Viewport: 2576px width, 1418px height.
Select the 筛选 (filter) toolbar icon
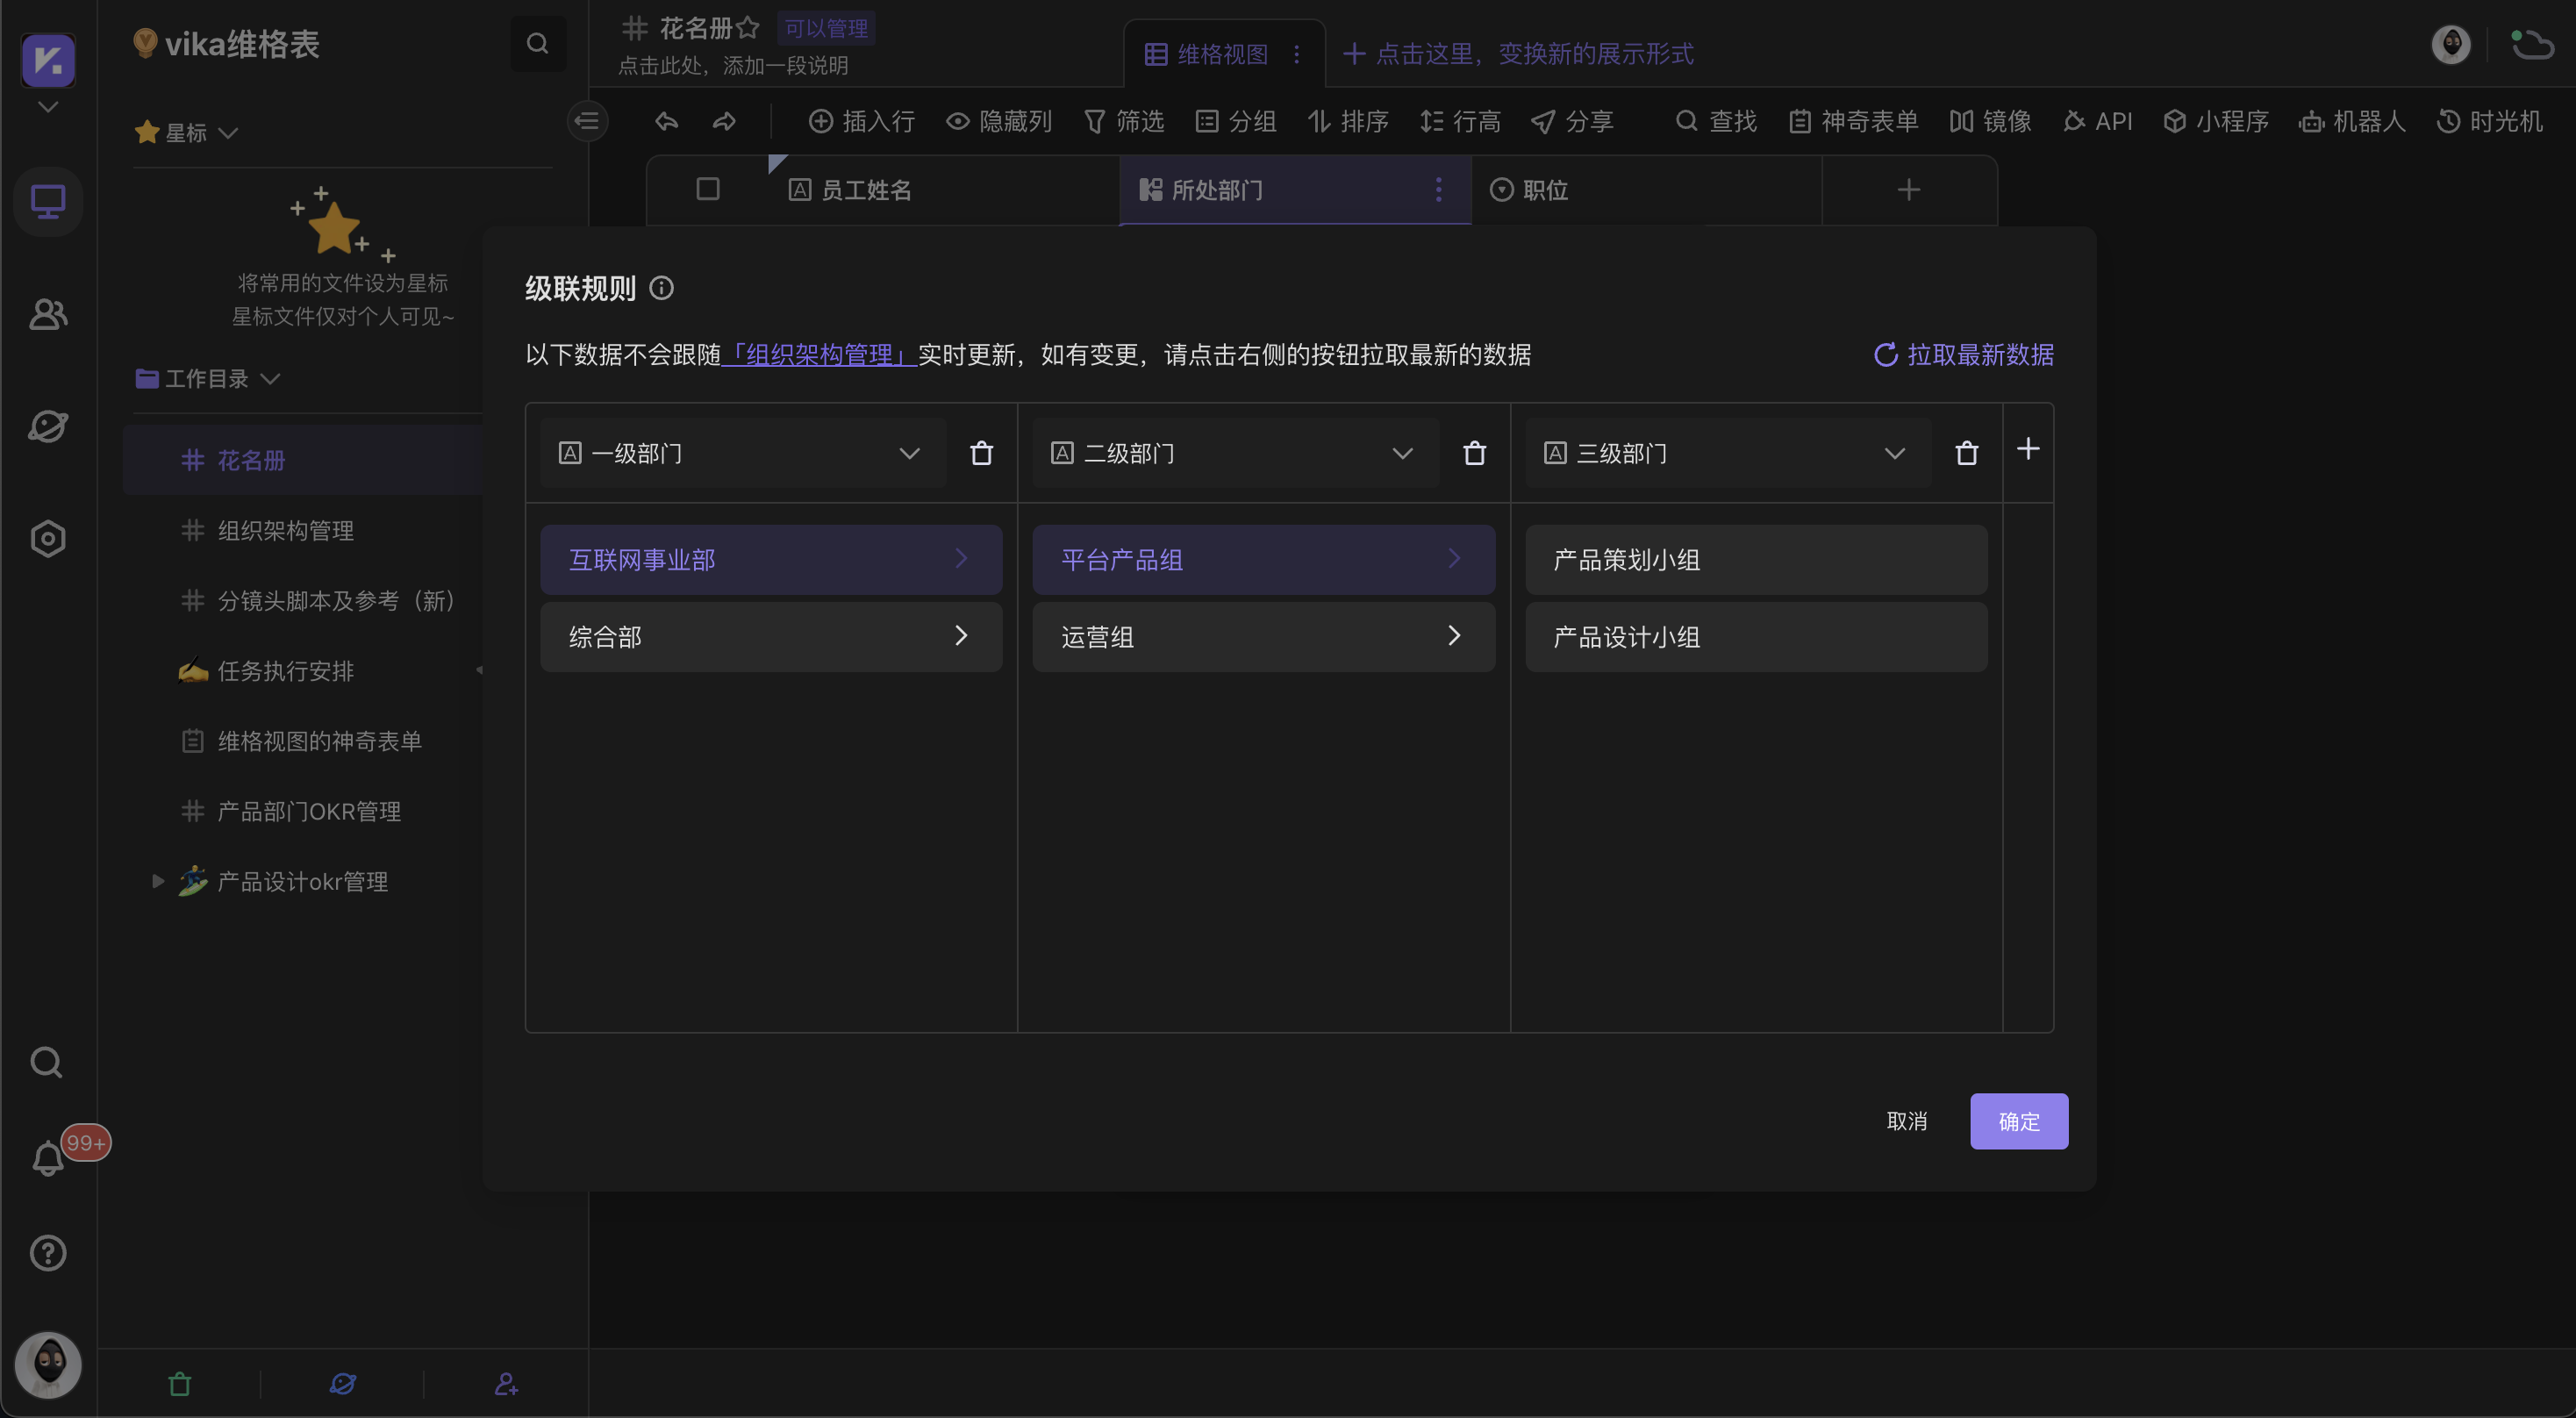pyautogui.click(x=1124, y=121)
